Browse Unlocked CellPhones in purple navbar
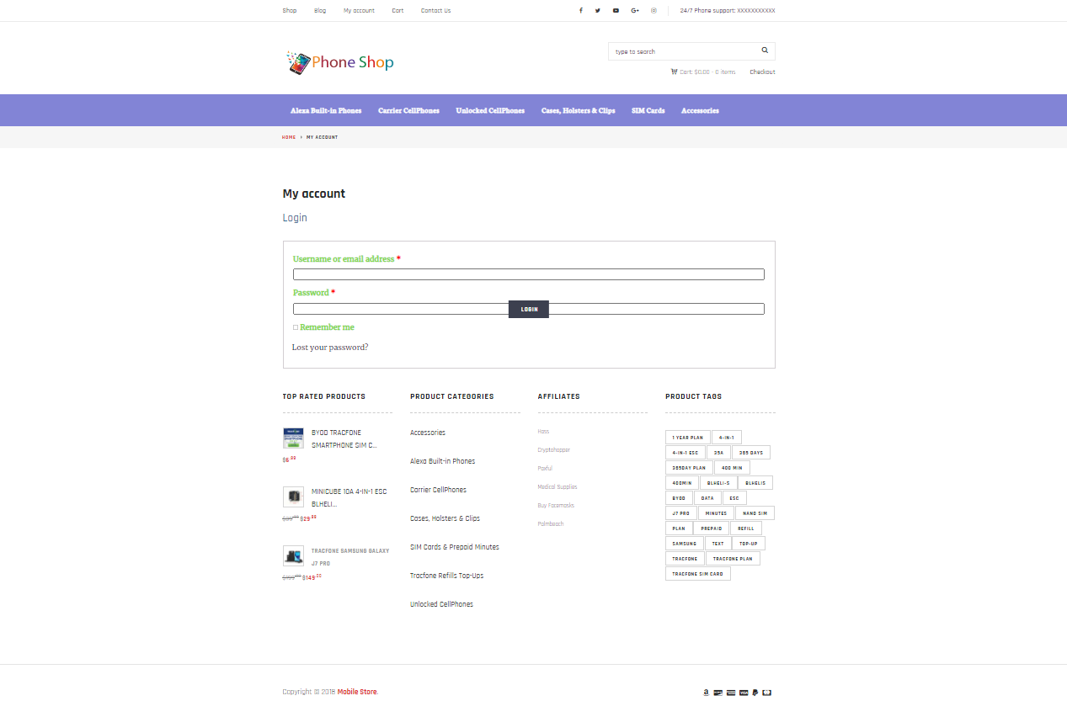The image size is (1067, 701). click(490, 111)
